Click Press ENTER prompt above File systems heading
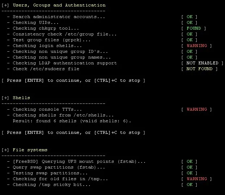 pyautogui.click(x=73, y=133)
